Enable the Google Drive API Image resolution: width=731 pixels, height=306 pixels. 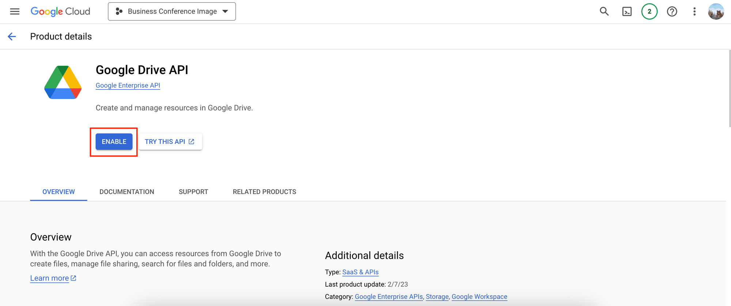[114, 142]
